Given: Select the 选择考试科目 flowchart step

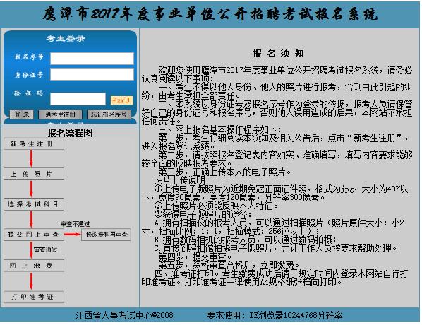Looking at the screenshot, I should coord(34,204).
